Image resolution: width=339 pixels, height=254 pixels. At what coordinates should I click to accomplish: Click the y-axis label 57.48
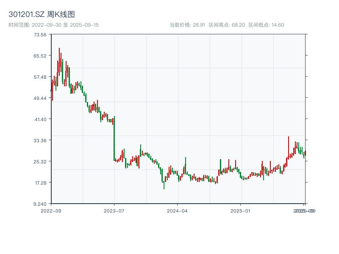click(40, 77)
